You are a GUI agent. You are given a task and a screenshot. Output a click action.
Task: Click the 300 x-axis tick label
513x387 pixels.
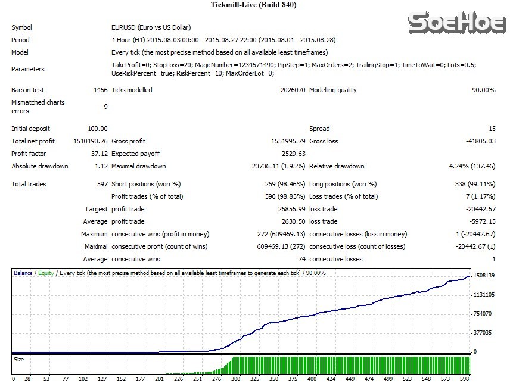(x=235, y=379)
